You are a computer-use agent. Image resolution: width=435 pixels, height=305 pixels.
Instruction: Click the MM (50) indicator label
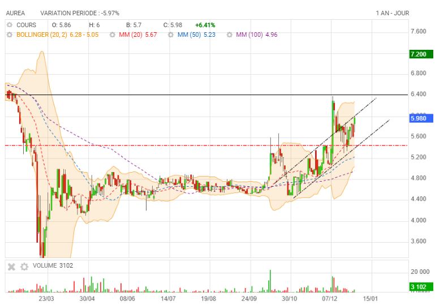point(189,35)
